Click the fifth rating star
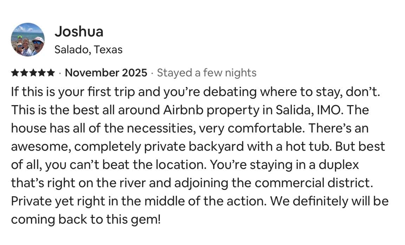The height and width of the screenshot is (245, 405). pos(51,73)
